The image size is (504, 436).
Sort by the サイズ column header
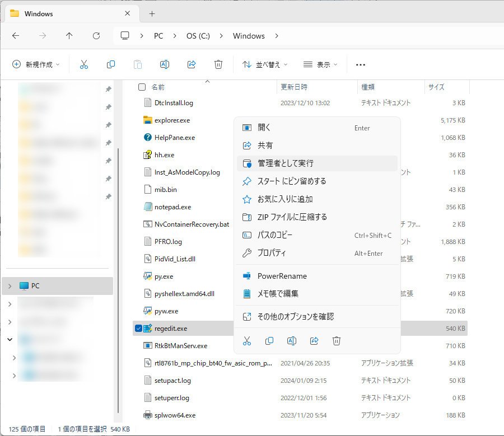pos(447,87)
